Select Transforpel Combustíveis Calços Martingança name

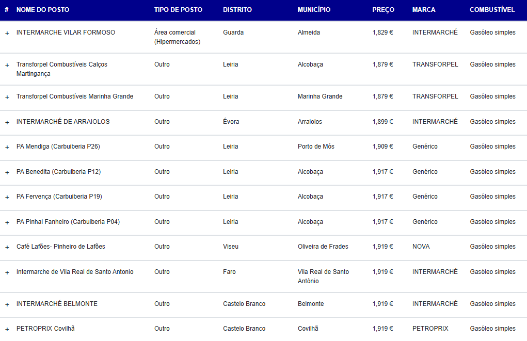[x=62, y=69]
